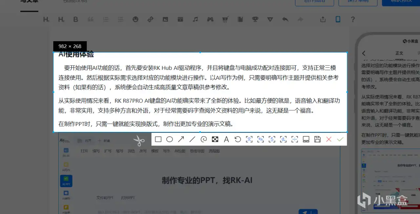Insert a game card with gamepad icon
This screenshot has width=420, height=214.
pos(210,20)
